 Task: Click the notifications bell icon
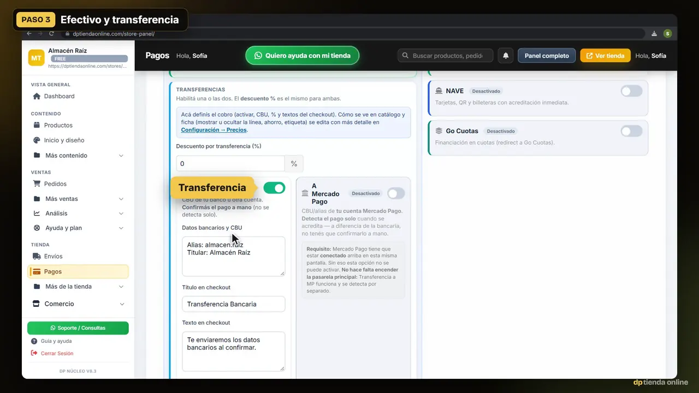(506, 56)
